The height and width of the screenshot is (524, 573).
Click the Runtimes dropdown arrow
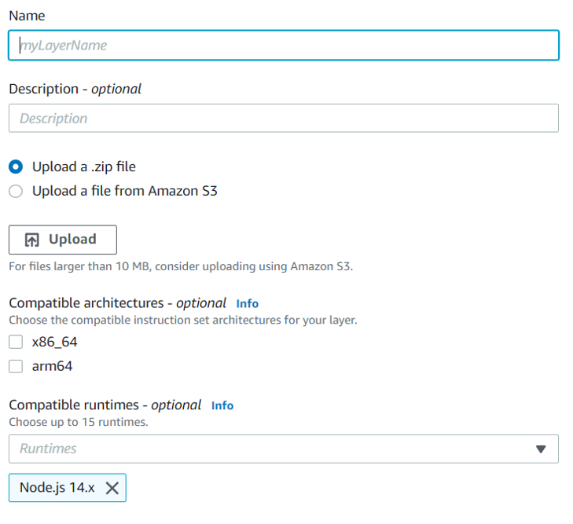pos(540,449)
